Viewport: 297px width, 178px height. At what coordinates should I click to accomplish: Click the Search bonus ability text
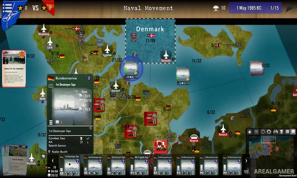(57, 146)
